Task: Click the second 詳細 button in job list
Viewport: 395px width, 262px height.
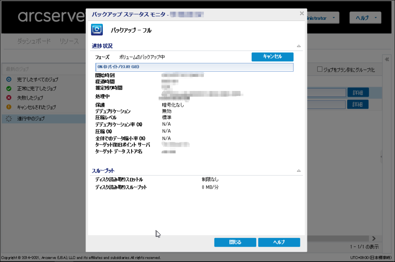Action: click(x=358, y=104)
